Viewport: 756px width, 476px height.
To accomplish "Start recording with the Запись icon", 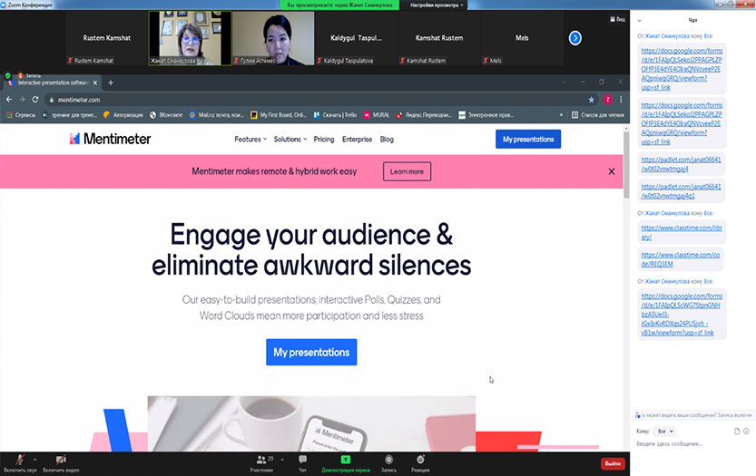I will [388, 462].
